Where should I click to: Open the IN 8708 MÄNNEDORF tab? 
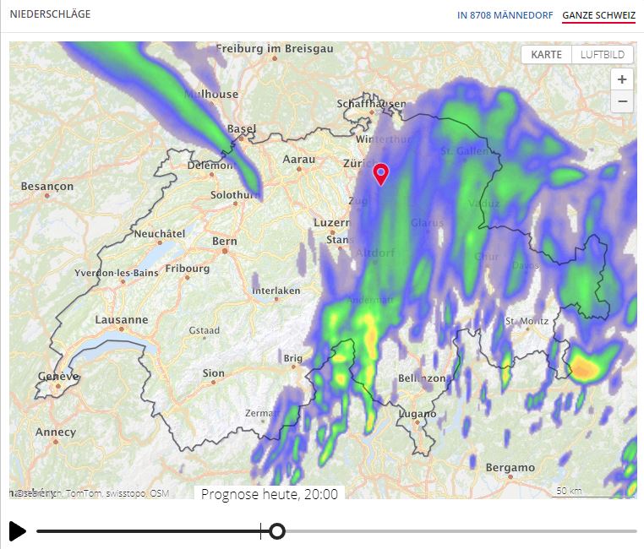pos(505,15)
